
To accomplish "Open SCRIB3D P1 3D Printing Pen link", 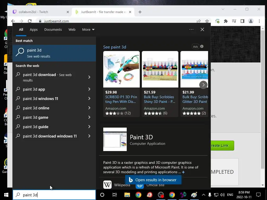I will tap(121, 99).
